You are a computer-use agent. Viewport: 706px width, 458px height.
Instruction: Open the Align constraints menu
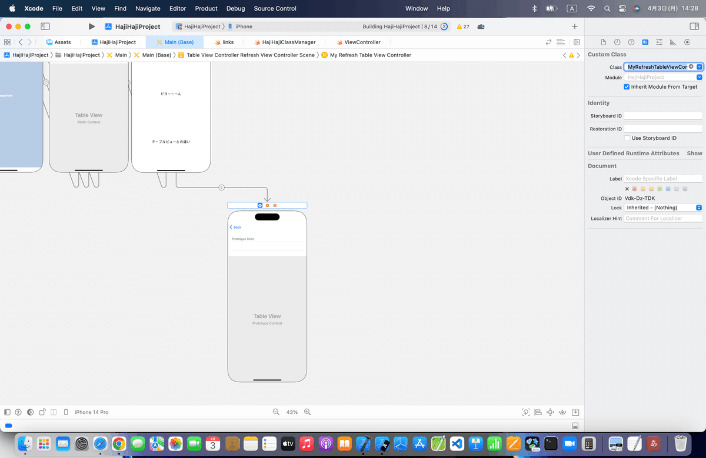(x=538, y=412)
